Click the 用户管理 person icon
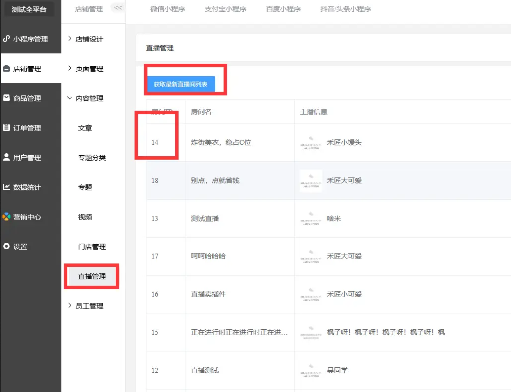511x392 pixels. [6, 157]
